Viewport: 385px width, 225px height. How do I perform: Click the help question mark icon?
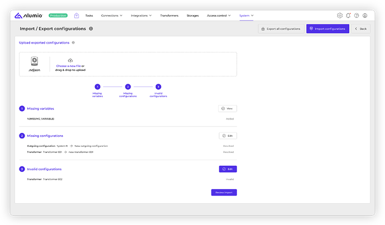point(357,16)
